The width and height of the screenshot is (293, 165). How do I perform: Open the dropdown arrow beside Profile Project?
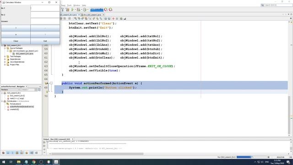point(87,10)
